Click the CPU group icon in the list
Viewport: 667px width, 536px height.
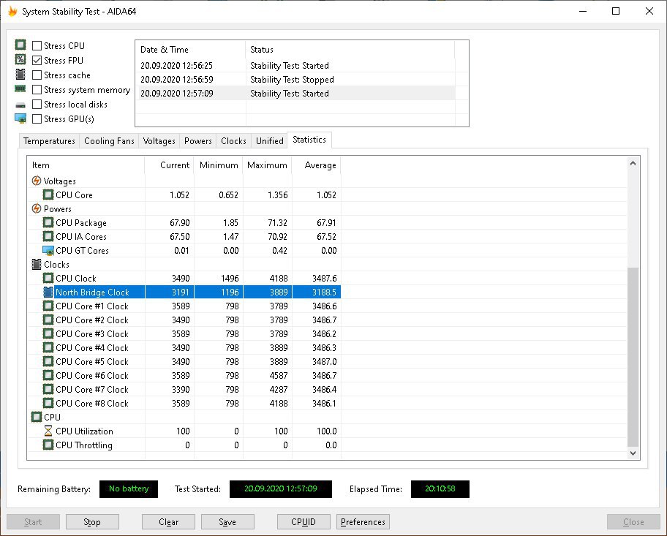(x=37, y=417)
